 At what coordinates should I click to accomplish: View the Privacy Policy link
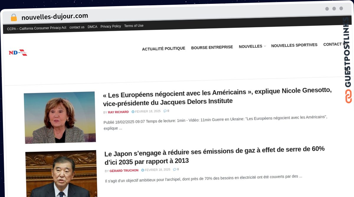pyautogui.click(x=111, y=26)
